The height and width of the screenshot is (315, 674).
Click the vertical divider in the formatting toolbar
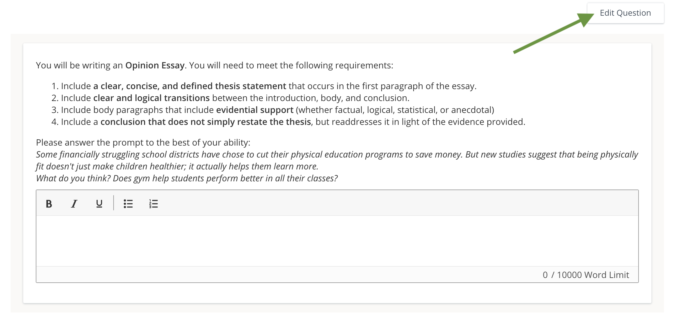114,203
